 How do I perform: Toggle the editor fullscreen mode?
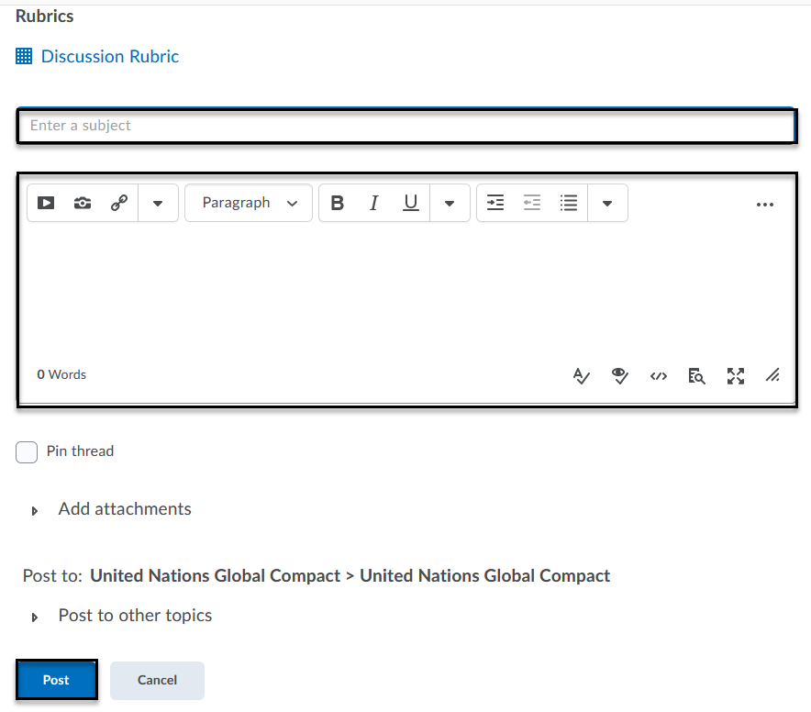735,375
